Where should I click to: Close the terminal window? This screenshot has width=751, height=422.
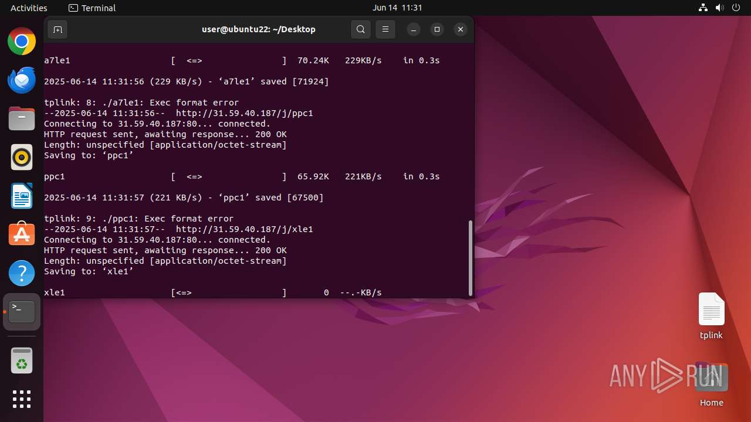(461, 29)
